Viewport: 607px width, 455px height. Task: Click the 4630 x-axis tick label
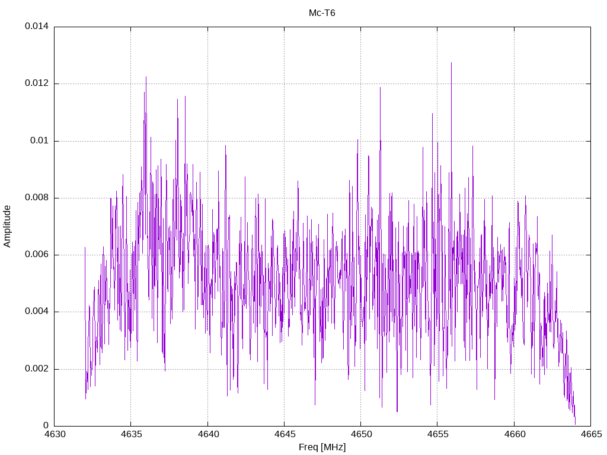[55, 434]
